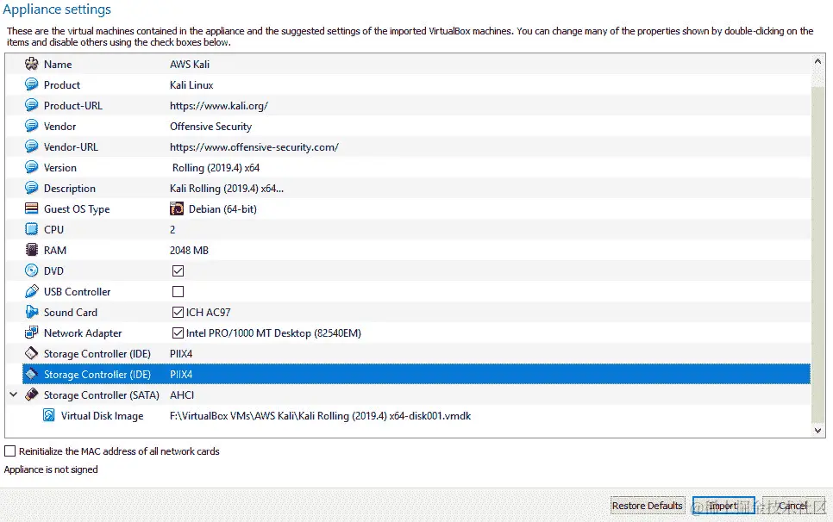Click the Version row speech-bubble icon
The image size is (833, 522).
31,168
